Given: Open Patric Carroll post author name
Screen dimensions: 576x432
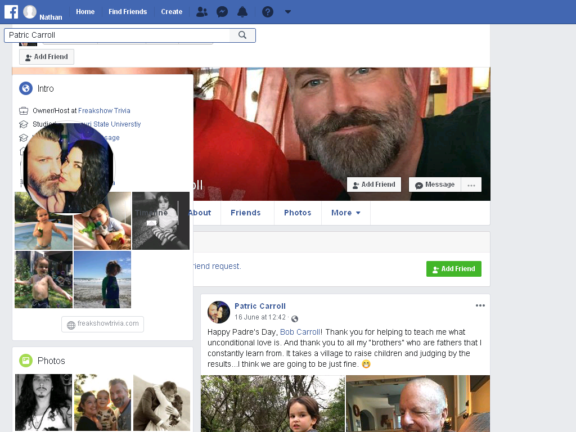Looking at the screenshot, I should pyautogui.click(x=260, y=306).
